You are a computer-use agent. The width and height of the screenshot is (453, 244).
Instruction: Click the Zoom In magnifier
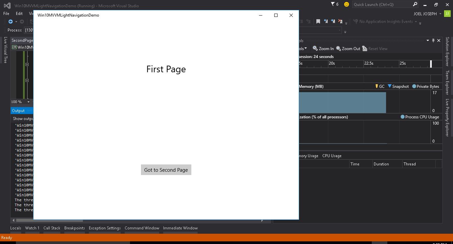pos(323,49)
